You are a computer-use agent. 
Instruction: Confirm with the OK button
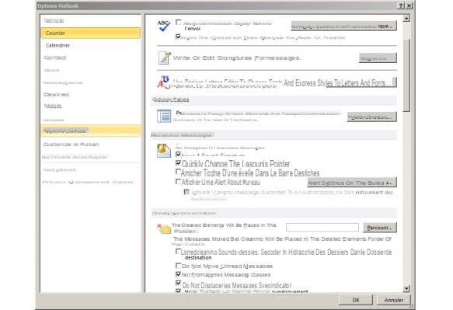pos(356,300)
